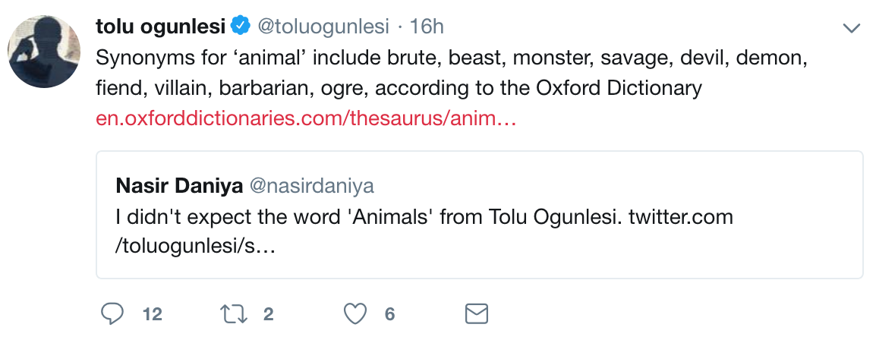Click the @nasirdaniya handle in quoted tweet
The image size is (876, 340).
pyautogui.click(x=312, y=185)
